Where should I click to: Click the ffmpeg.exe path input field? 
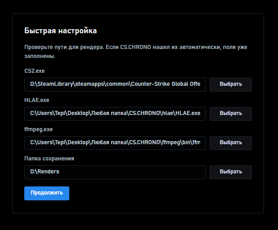pos(115,143)
